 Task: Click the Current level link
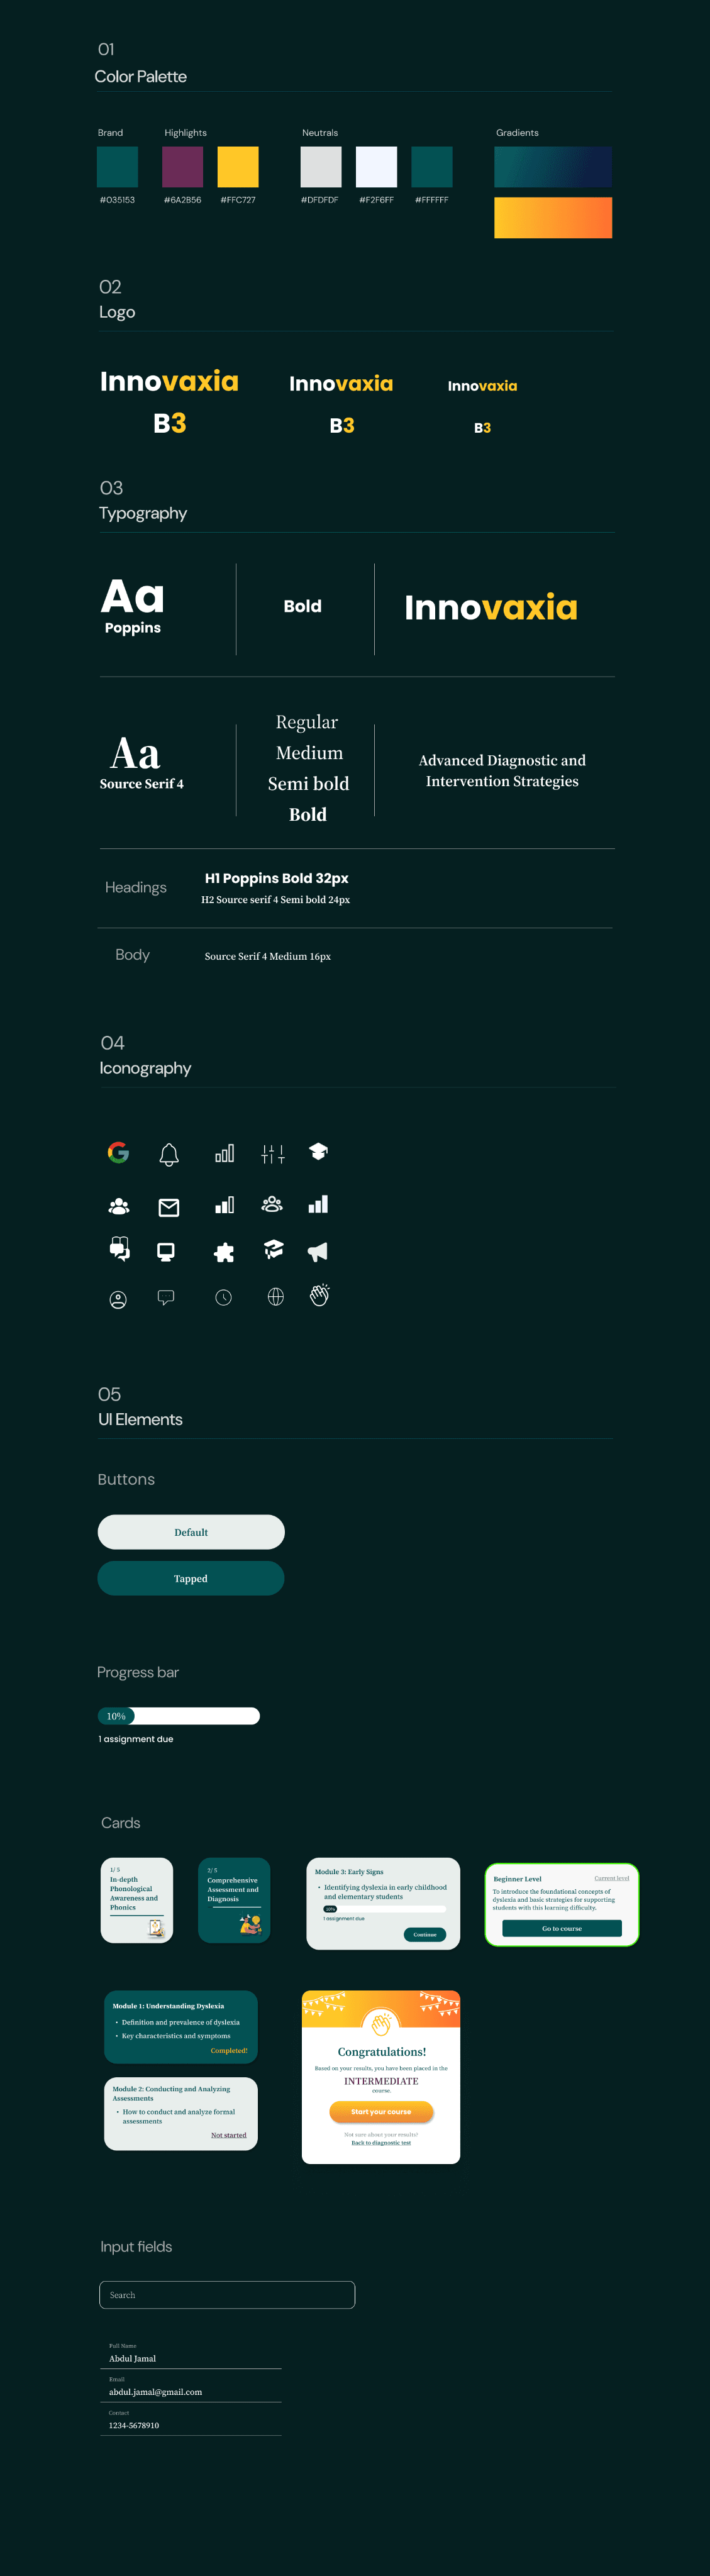click(612, 1878)
